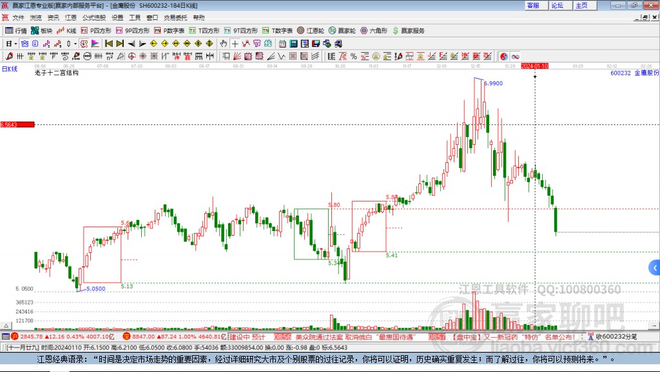Click the blue infinity symbol icon

click(x=515, y=57)
